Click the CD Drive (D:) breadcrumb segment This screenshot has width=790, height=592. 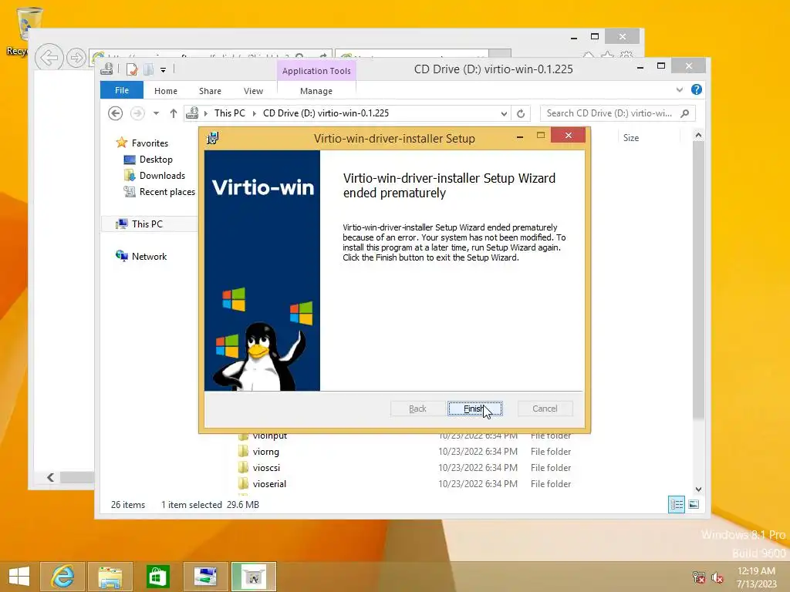click(x=326, y=113)
